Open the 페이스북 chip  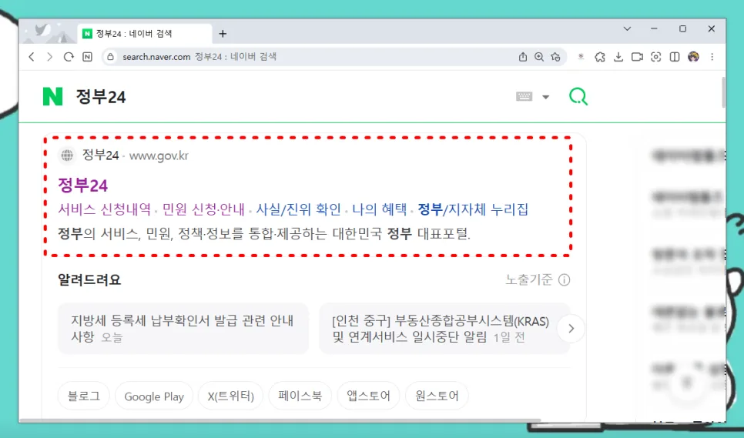click(300, 396)
